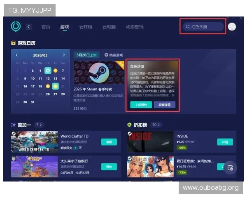
Task: Switch to the 云存档 tab
Action: click(x=86, y=27)
